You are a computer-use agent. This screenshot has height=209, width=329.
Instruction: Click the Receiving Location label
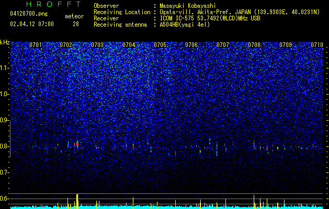(122, 12)
